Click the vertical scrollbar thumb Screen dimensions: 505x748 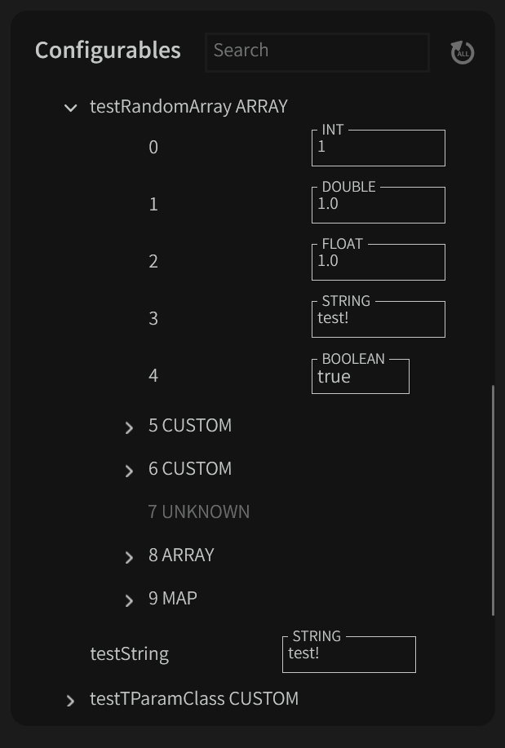[493, 500]
